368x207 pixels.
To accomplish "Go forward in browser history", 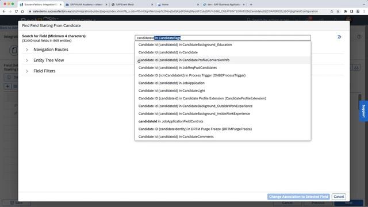I will (x=10, y=11).
